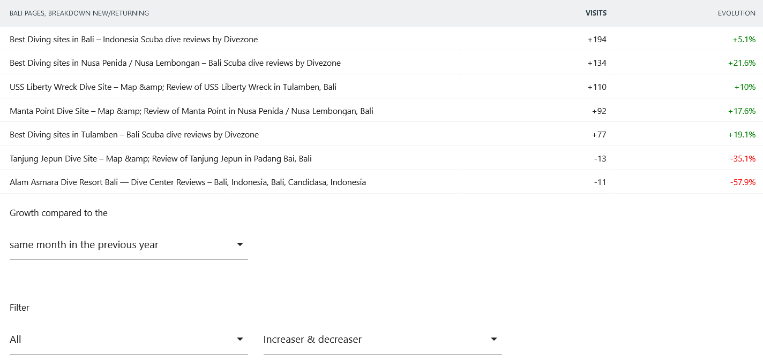Click the Manta Point Dive Site row

[x=191, y=111]
